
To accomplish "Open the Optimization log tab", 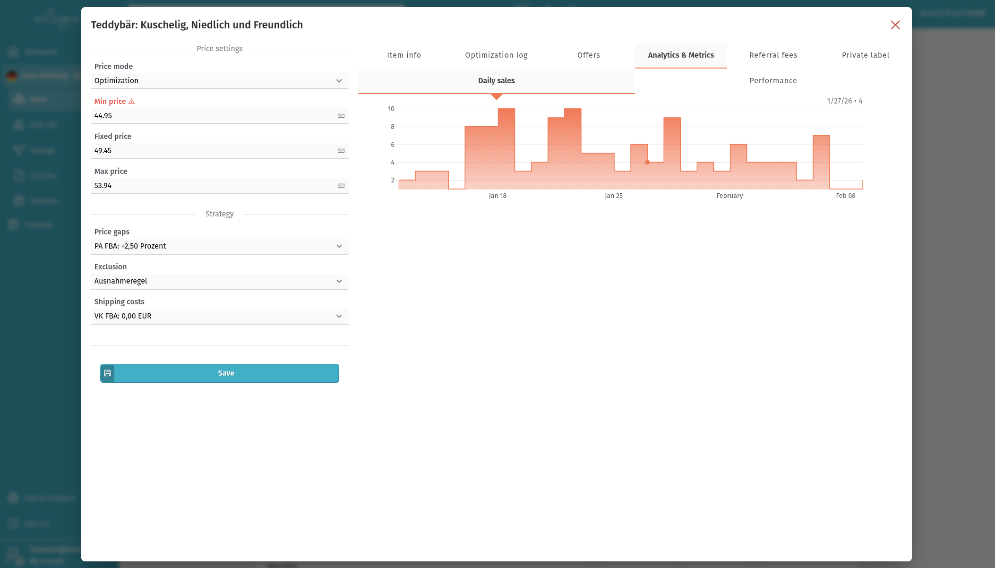I will [496, 55].
